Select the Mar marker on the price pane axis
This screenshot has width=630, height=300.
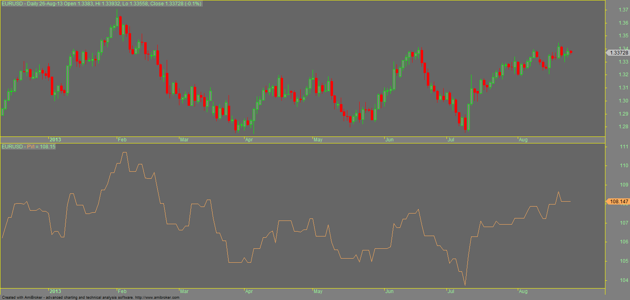point(184,140)
